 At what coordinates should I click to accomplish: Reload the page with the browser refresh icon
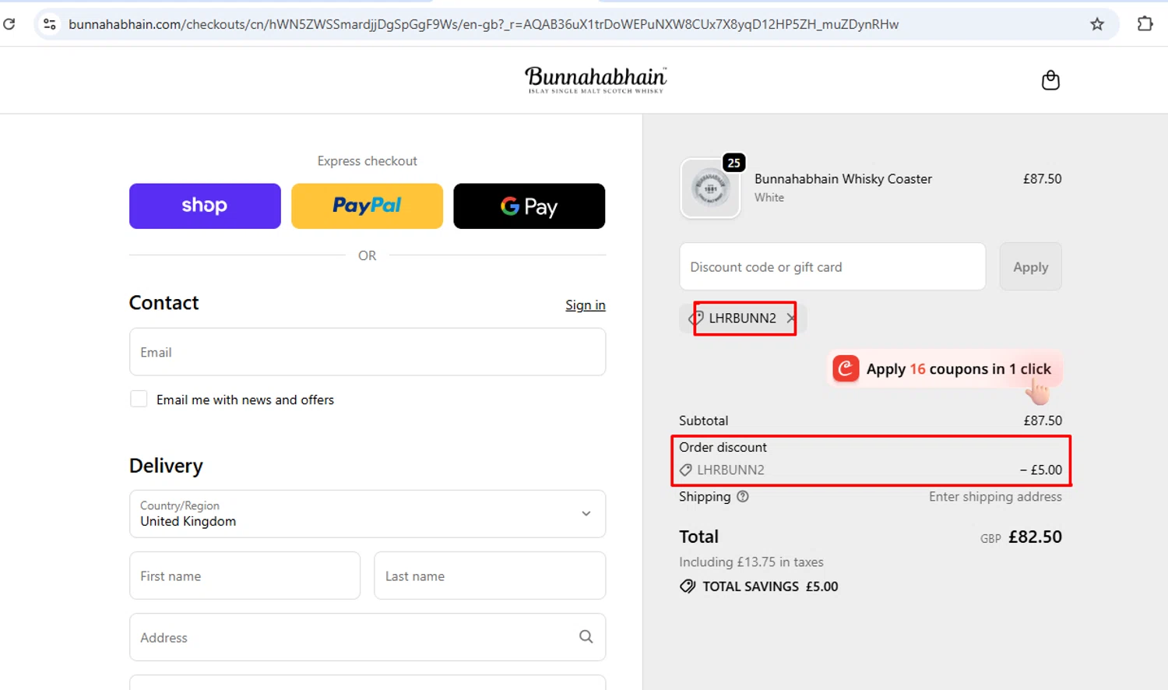[9, 24]
